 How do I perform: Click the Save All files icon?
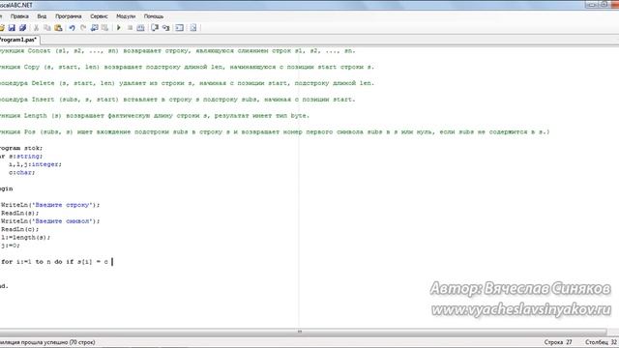(x=22, y=28)
